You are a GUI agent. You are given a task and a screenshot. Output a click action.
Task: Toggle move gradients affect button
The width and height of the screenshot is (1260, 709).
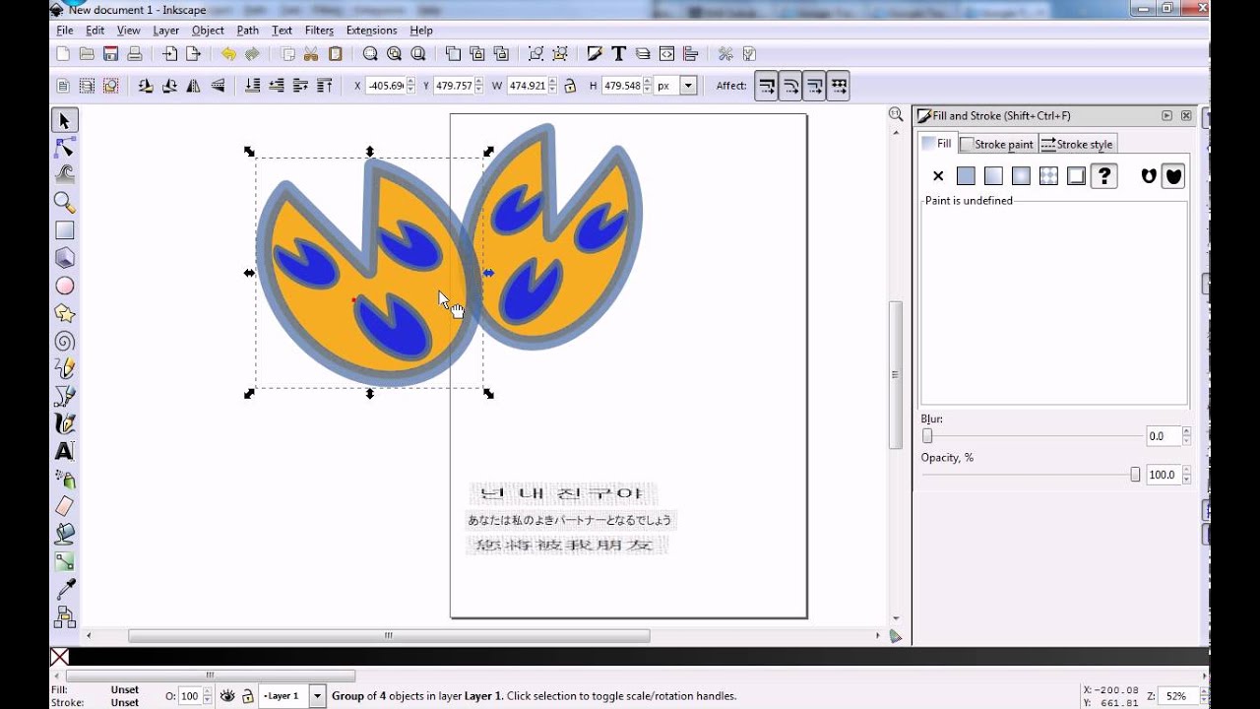(x=814, y=86)
